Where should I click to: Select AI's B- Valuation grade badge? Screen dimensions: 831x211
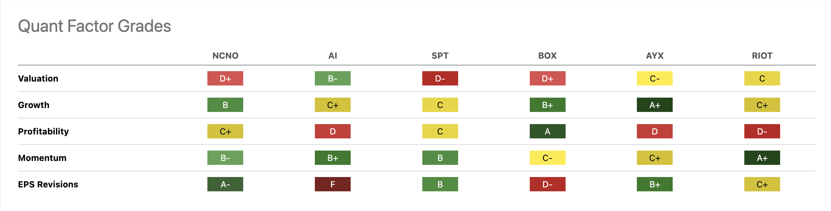click(x=333, y=79)
